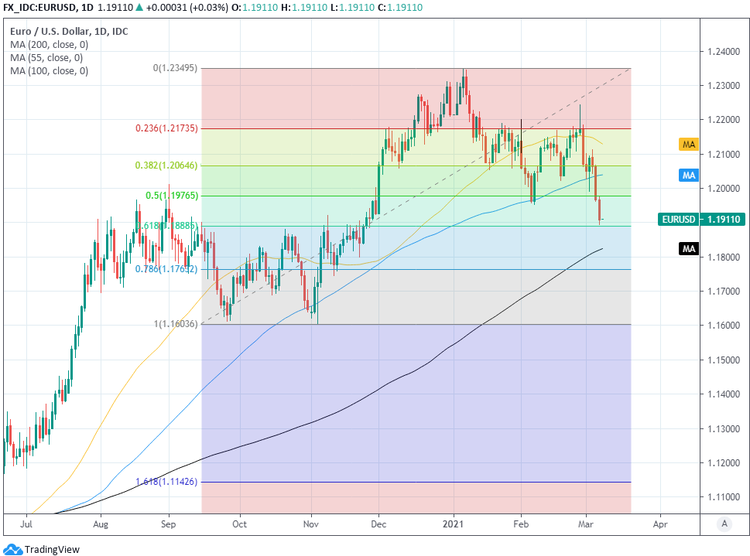Click the 1(1.16036) Fibonacci base label
Screen dimensions: 750x556
[x=174, y=324]
